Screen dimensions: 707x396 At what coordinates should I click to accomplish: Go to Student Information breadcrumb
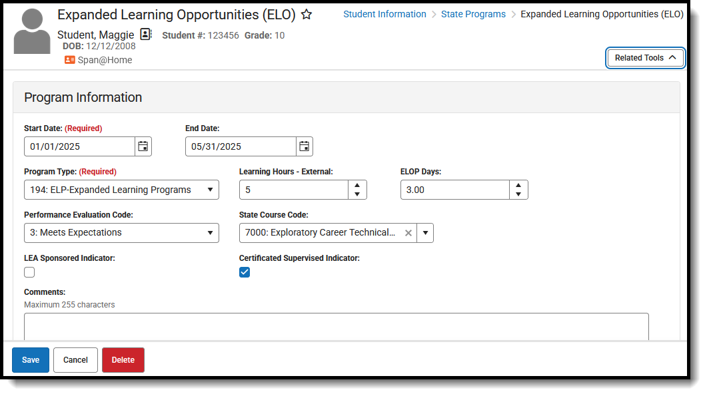(x=384, y=14)
